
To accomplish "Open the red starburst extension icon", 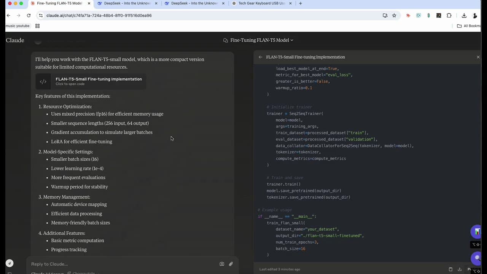I will coord(408,16).
